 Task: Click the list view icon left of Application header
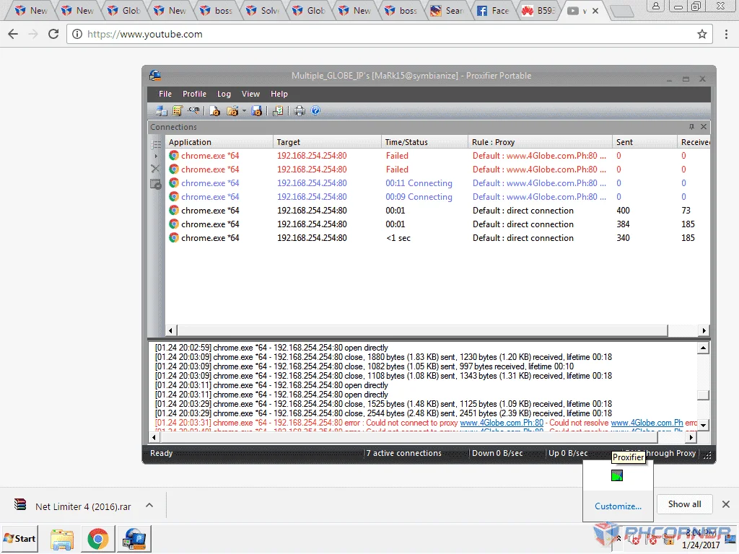tap(156, 144)
